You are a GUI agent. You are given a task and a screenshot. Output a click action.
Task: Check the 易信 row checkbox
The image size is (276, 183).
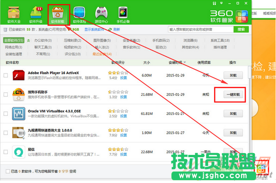pyautogui.click(x=6, y=152)
